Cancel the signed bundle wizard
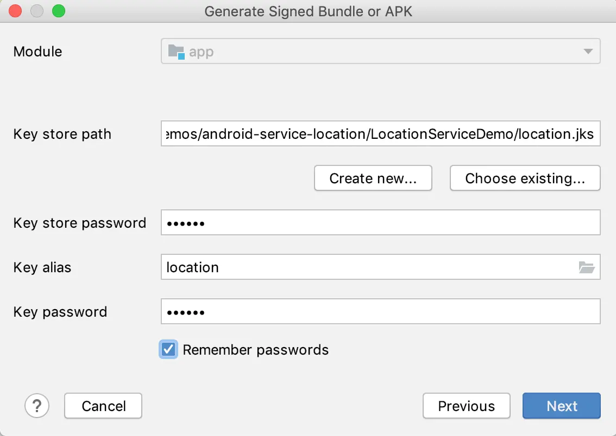 click(x=103, y=406)
